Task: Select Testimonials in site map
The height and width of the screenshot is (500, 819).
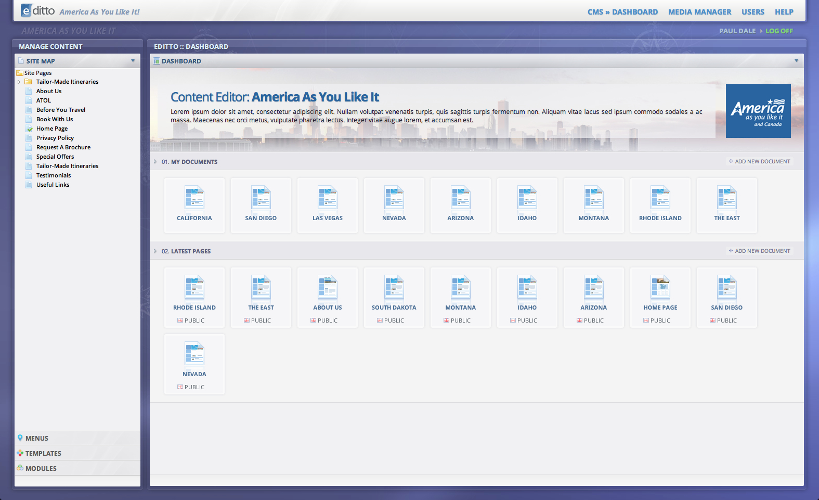Action: point(54,175)
